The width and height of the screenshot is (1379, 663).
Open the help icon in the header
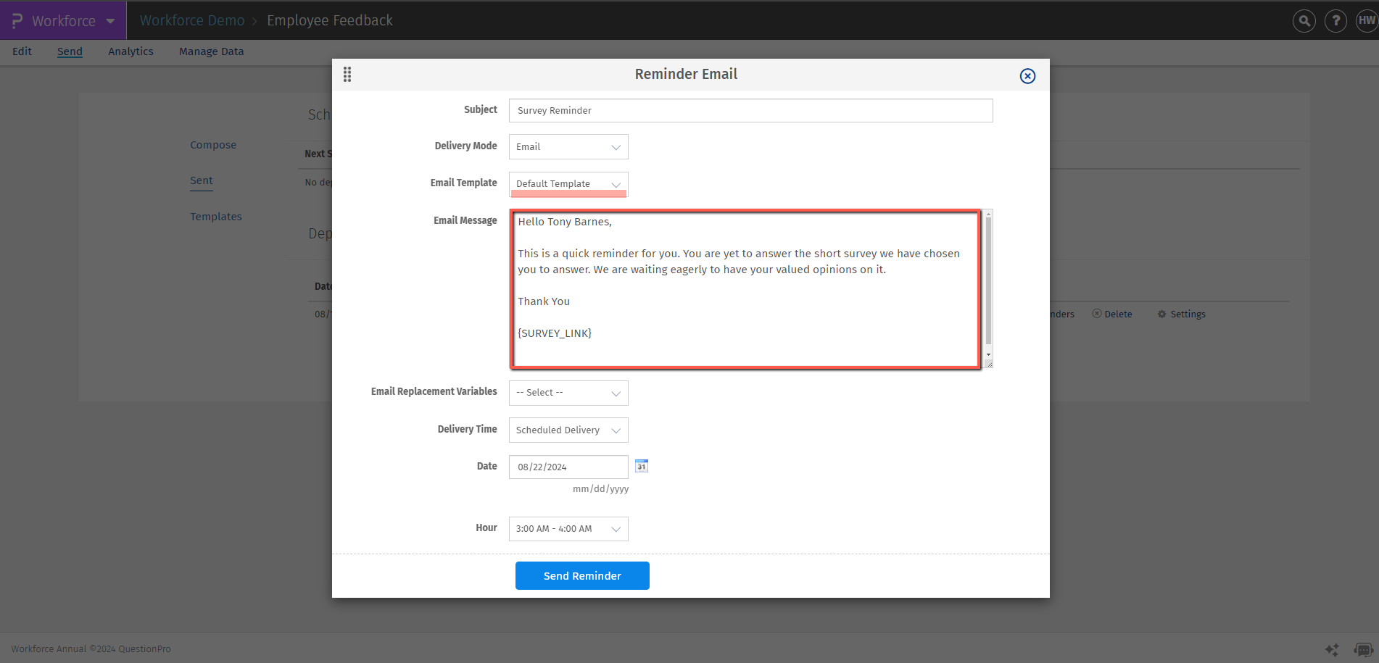coord(1335,20)
